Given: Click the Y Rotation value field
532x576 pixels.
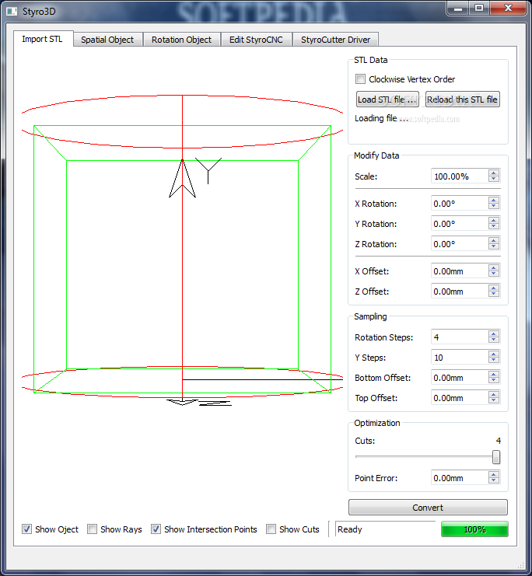Looking at the screenshot, I should pos(460,223).
